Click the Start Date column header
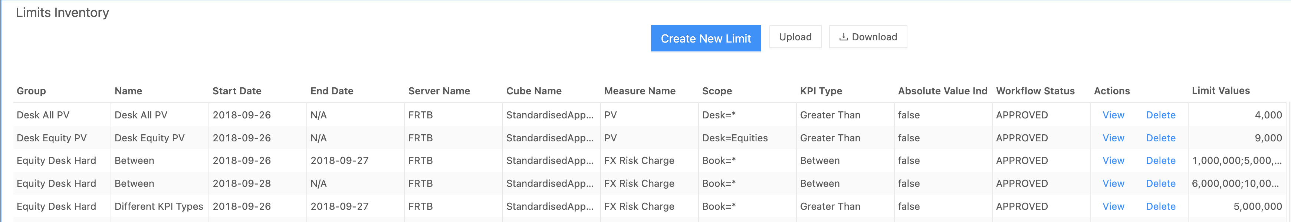The width and height of the screenshot is (1291, 222). (237, 91)
